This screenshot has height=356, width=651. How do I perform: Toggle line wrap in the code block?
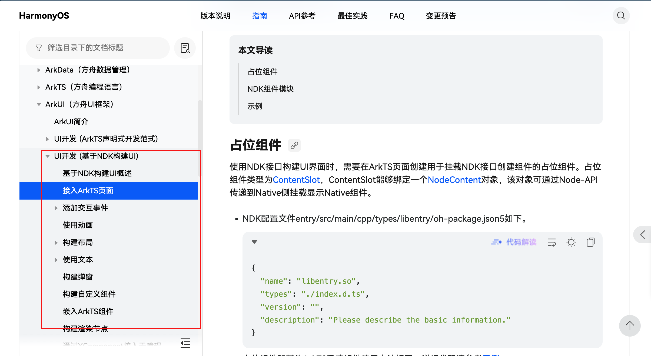click(x=552, y=242)
